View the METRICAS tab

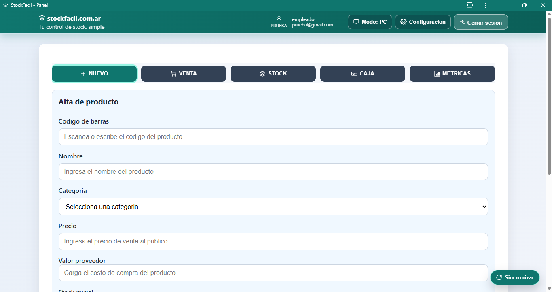(x=452, y=74)
